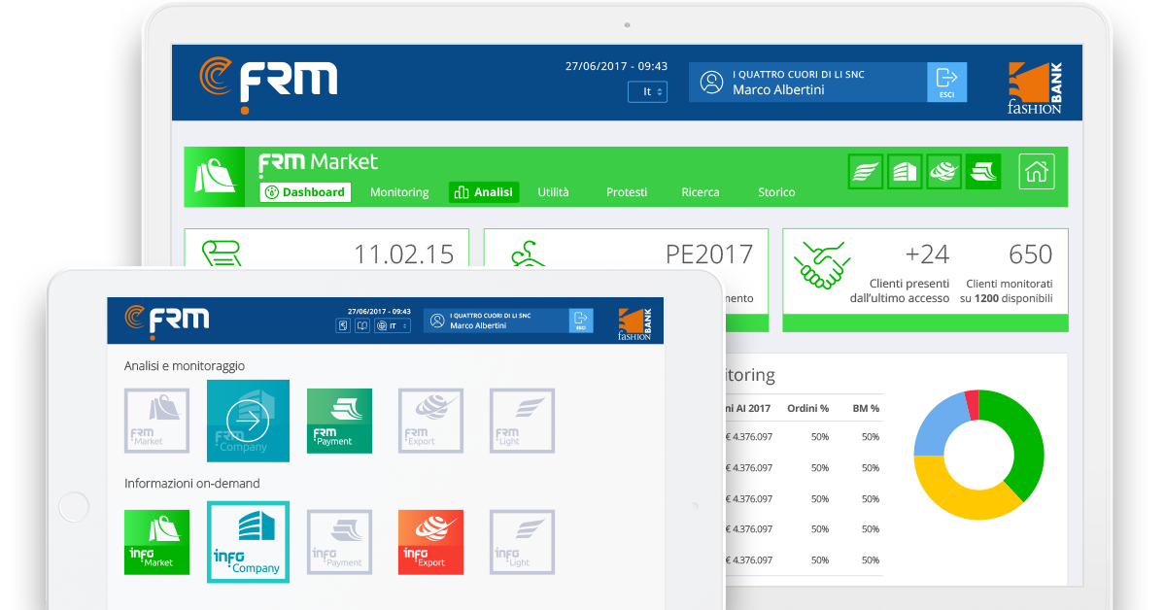Click the 'Ordini %' column header
Screen dimensions: 1165x610
pos(807,409)
